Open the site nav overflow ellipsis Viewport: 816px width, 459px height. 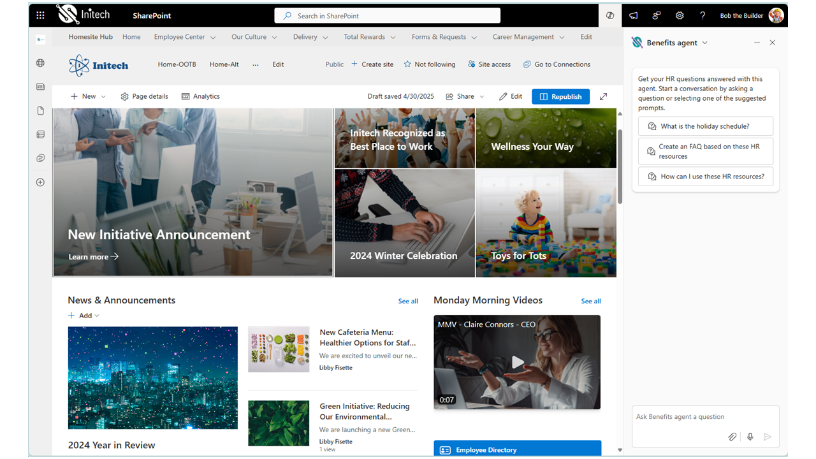(x=256, y=64)
